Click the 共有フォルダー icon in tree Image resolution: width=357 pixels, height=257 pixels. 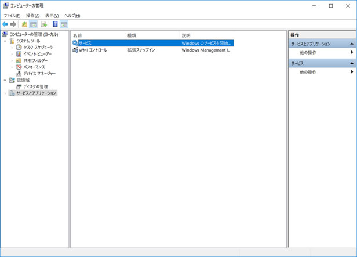click(19, 60)
